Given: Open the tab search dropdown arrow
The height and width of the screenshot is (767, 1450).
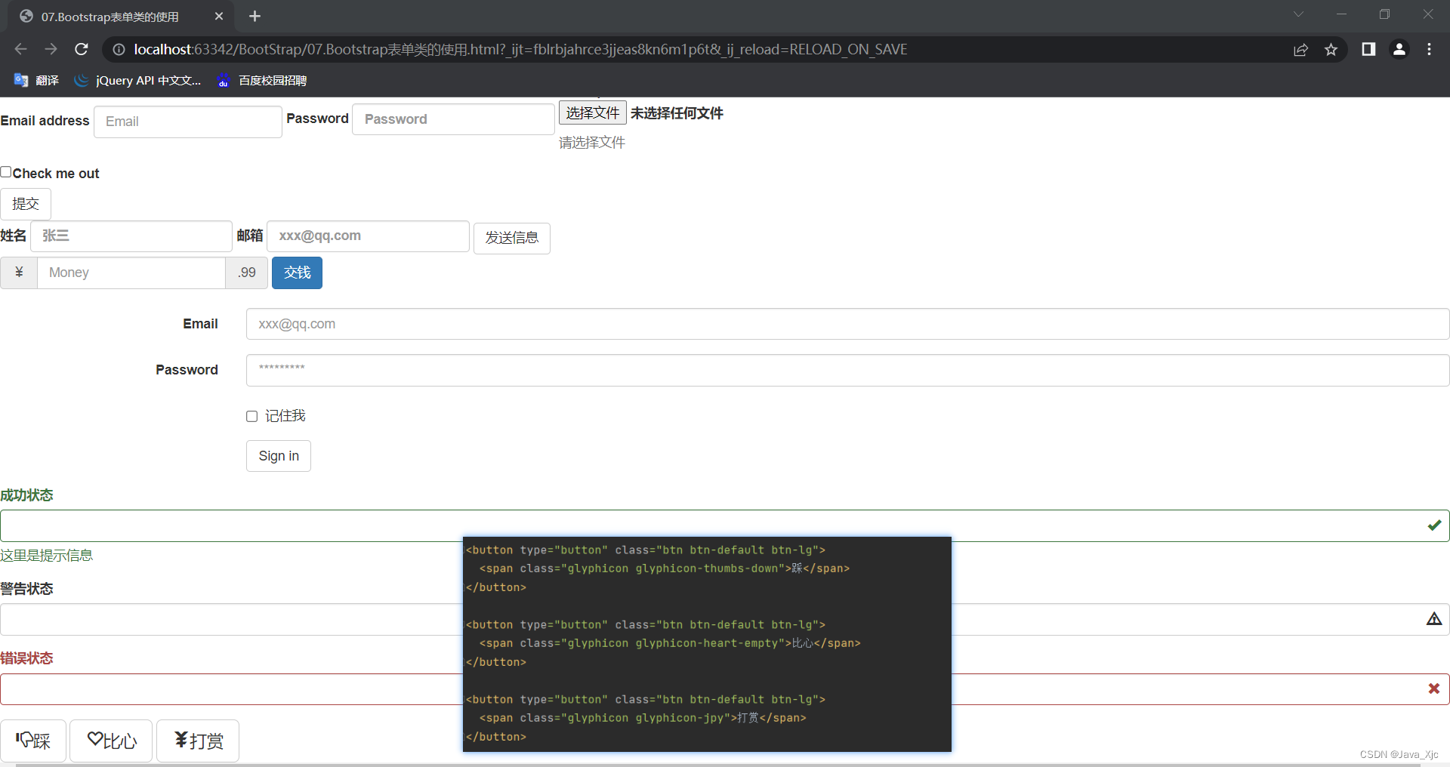Looking at the screenshot, I should pos(1298,14).
